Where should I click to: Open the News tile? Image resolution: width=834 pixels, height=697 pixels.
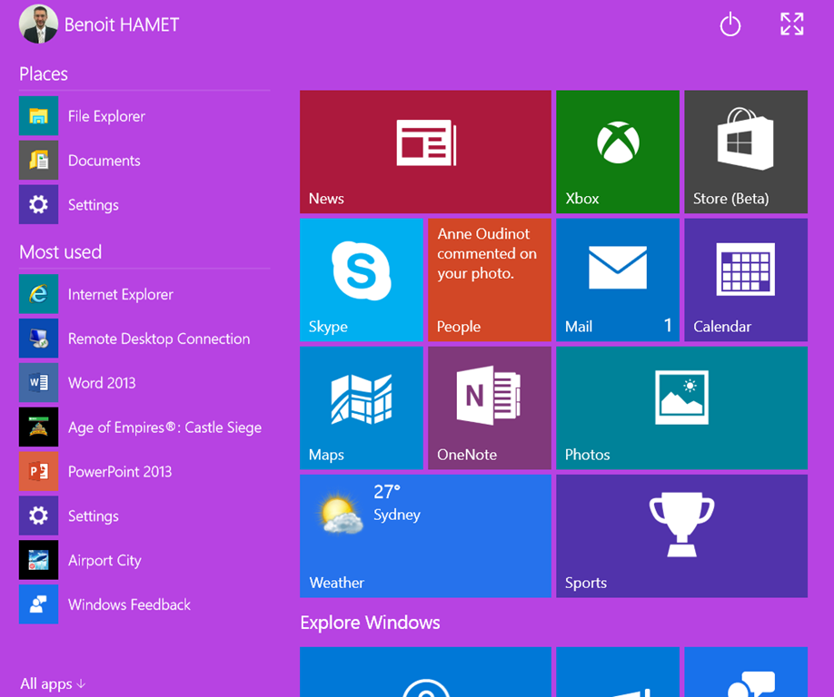(425, 152)
